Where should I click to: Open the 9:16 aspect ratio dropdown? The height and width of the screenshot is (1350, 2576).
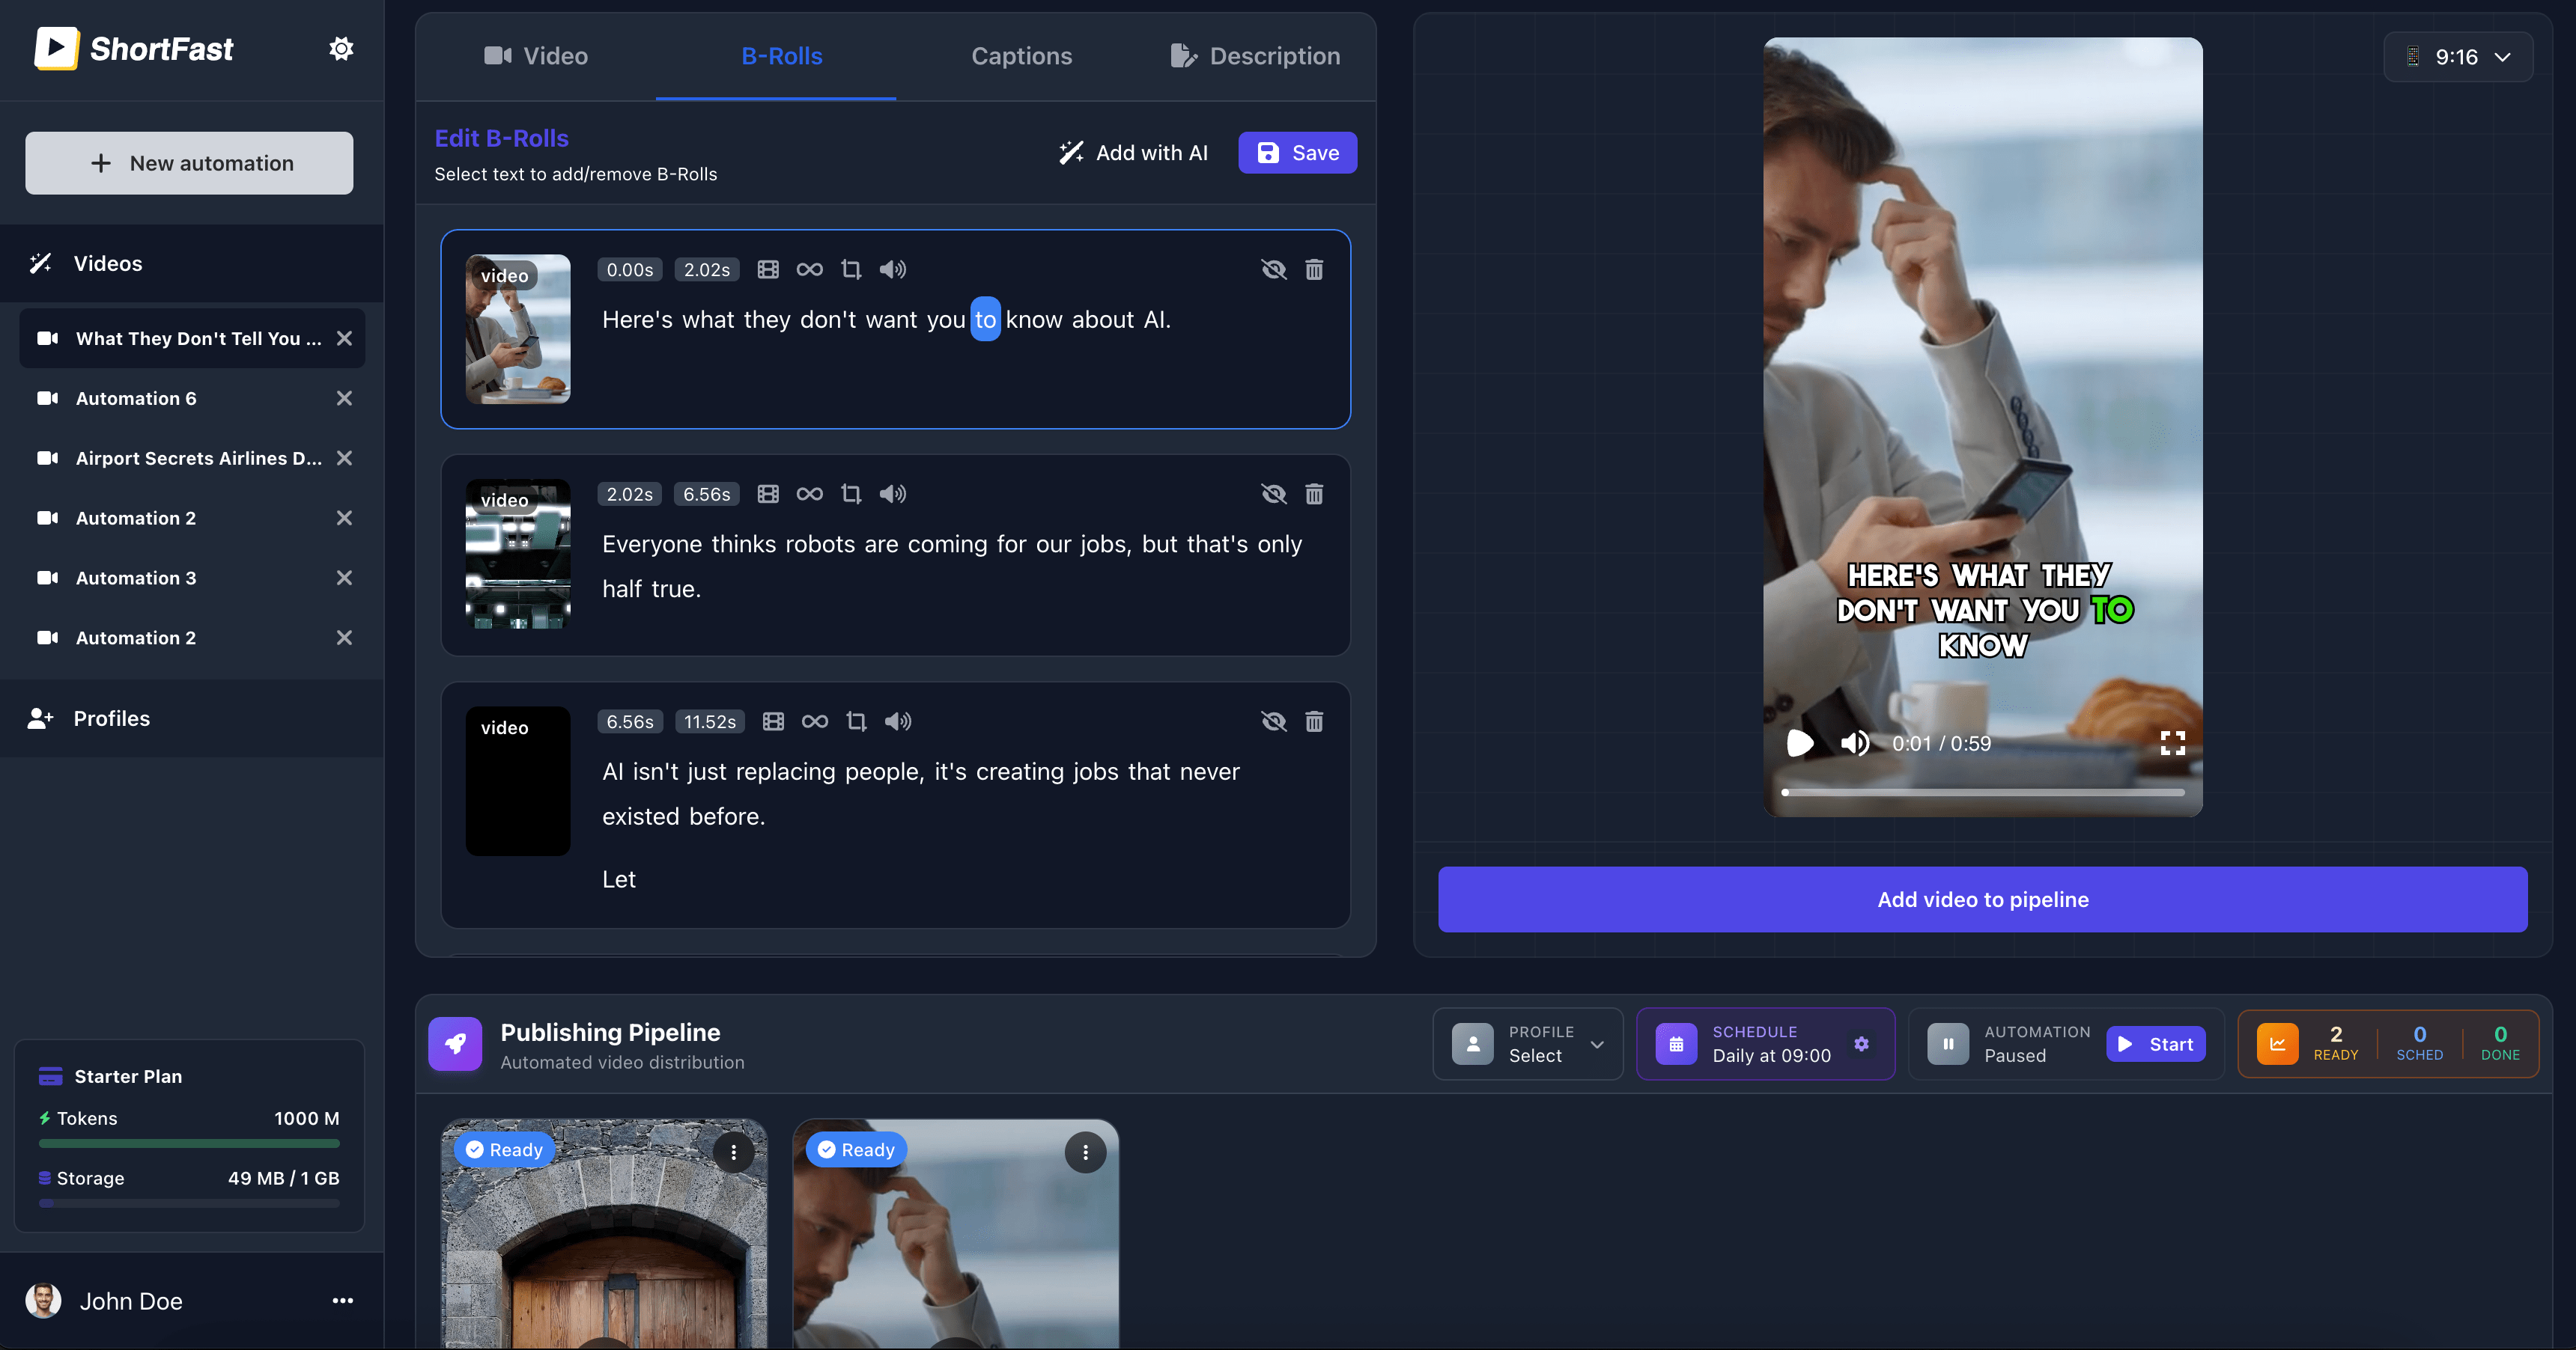pyautogui.click(x=2458, y=57)
